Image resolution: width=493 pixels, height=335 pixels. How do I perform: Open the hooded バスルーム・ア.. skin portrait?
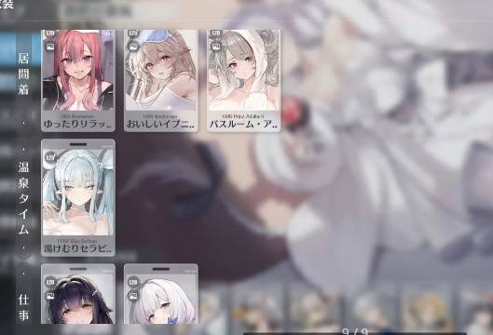[x=243, y=71]
